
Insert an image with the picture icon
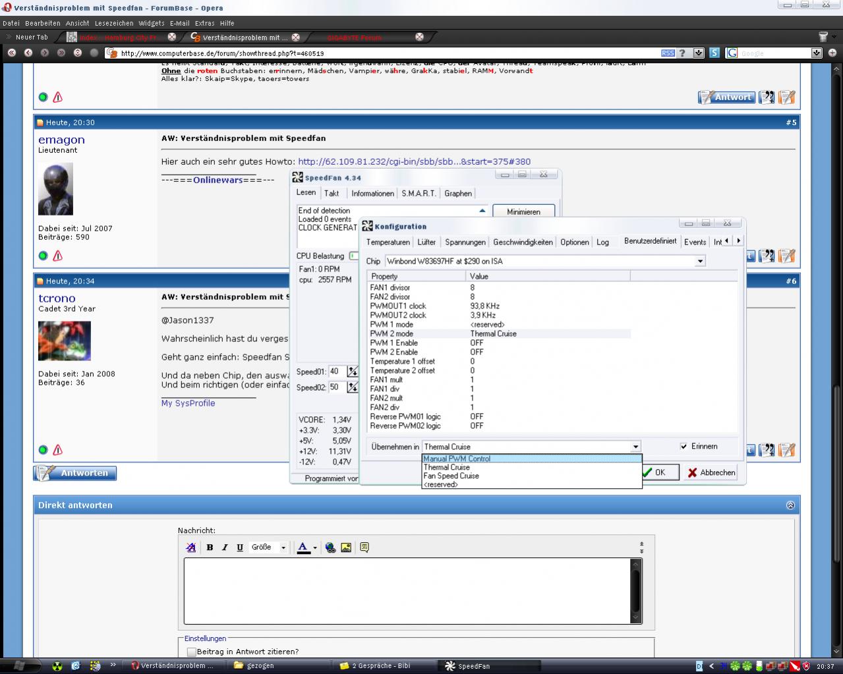[x=346, y=548]
